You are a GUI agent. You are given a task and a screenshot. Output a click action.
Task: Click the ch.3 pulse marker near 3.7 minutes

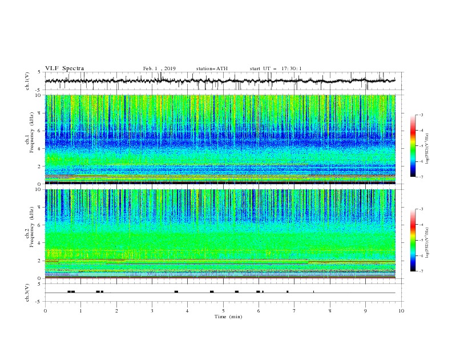[x=176, y=292]
